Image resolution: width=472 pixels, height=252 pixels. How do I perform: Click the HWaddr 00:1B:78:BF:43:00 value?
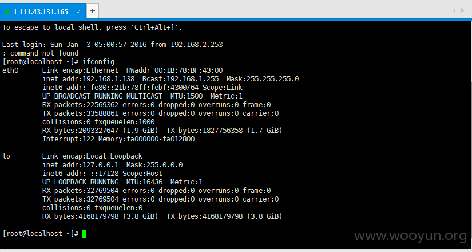(x=174, y=70)
